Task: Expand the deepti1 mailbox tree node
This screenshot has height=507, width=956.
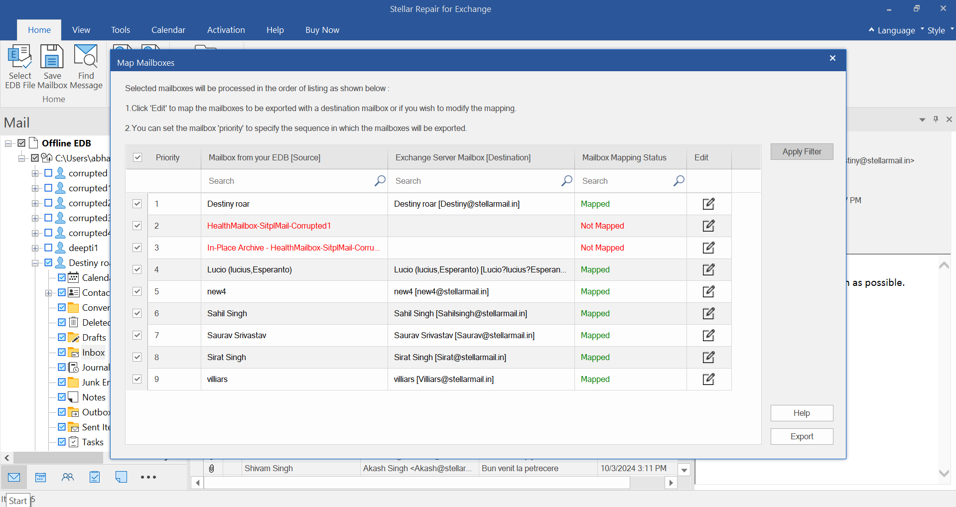Action: pyautogui.click(x=35, y=248)
